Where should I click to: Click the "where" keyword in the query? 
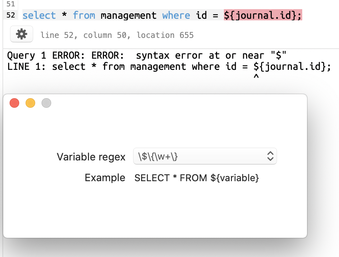176,15
